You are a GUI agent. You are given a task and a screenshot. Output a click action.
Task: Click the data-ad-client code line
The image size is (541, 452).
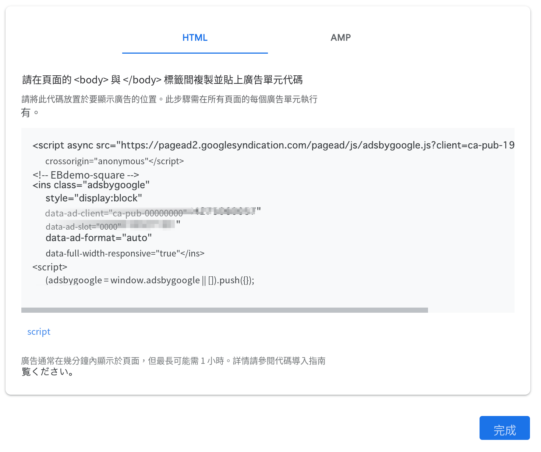point(153,212)
